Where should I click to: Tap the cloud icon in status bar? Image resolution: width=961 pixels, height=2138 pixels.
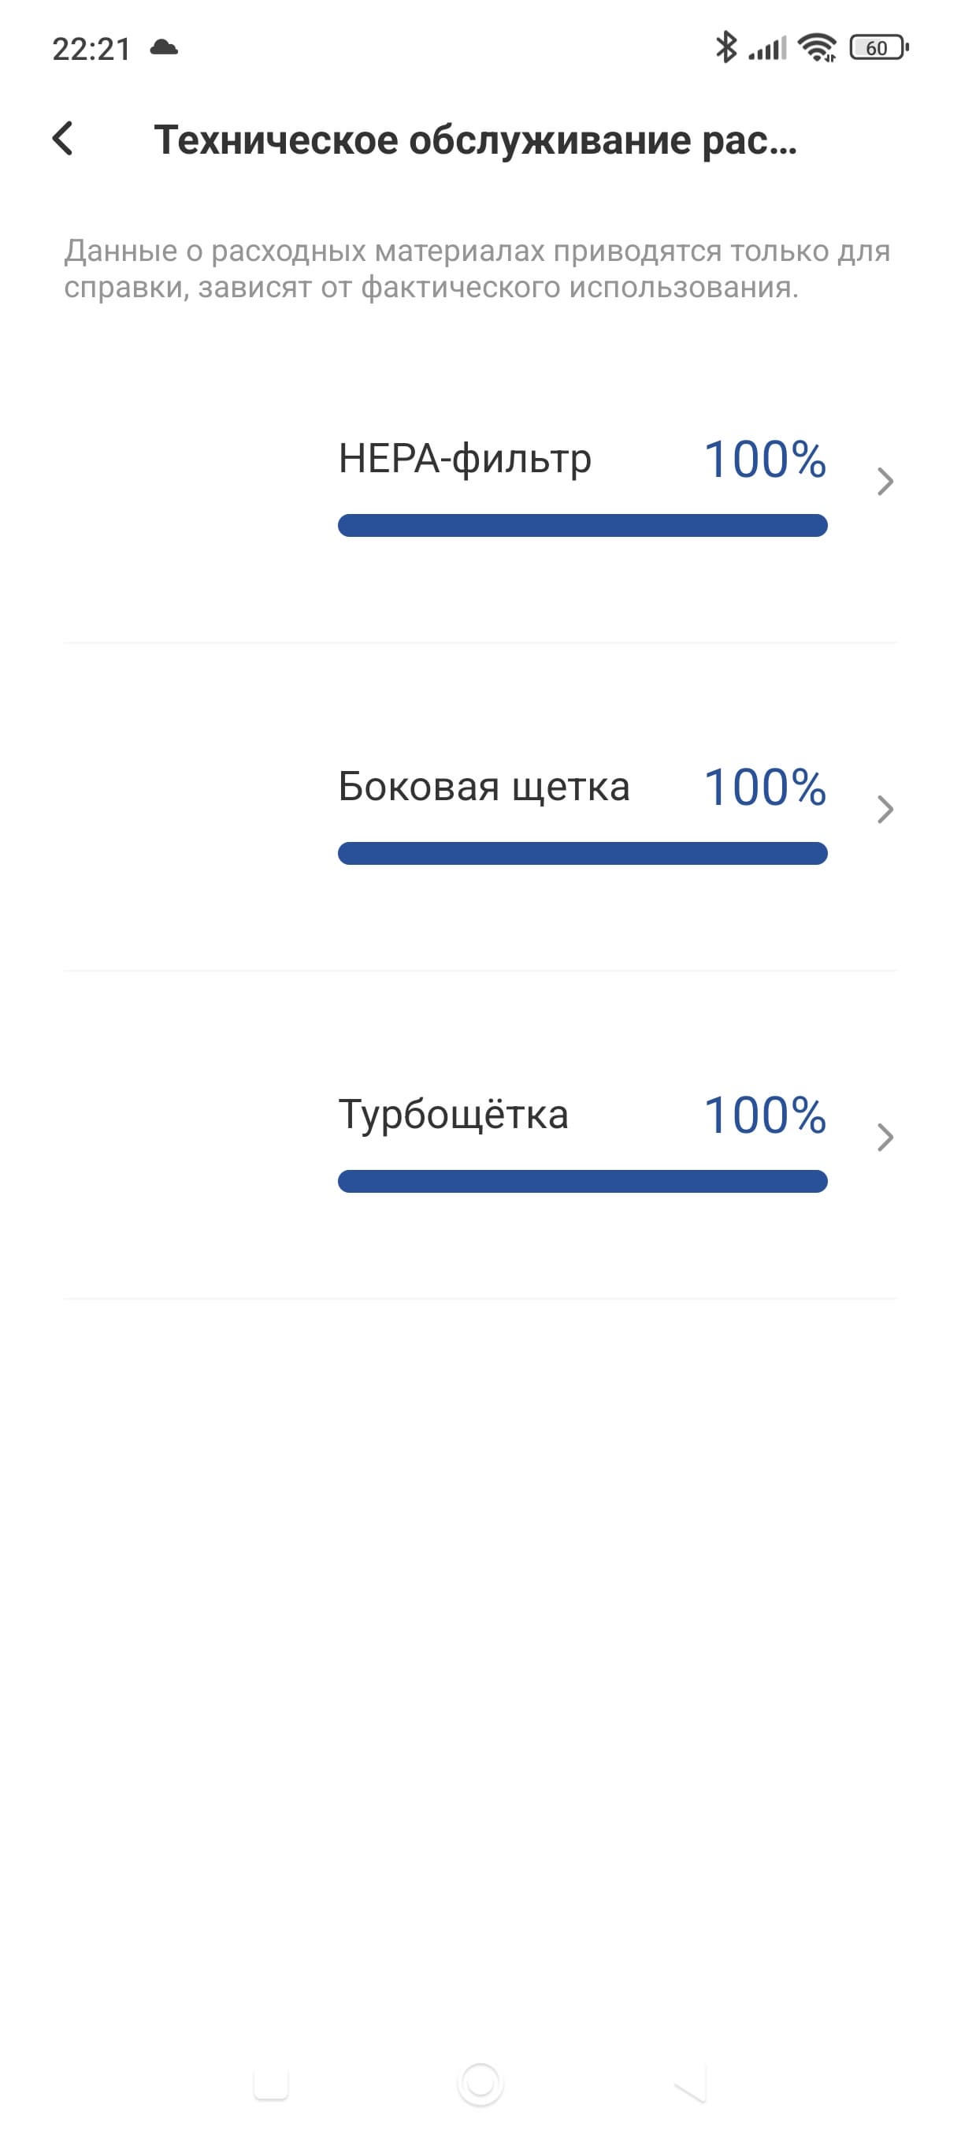(x=164, y=47)
